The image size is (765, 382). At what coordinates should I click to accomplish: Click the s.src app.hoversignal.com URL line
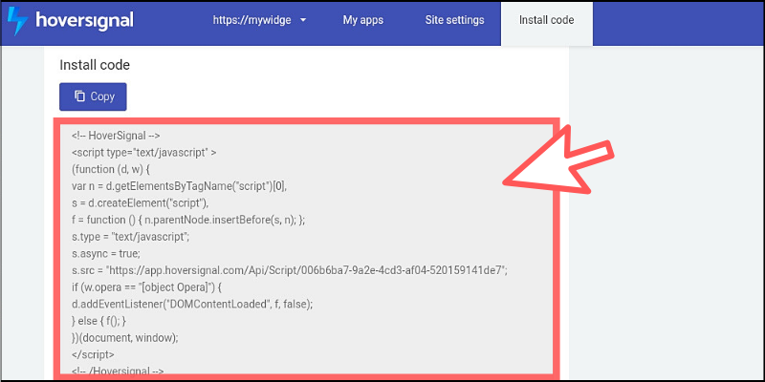(x=290, y=270)
